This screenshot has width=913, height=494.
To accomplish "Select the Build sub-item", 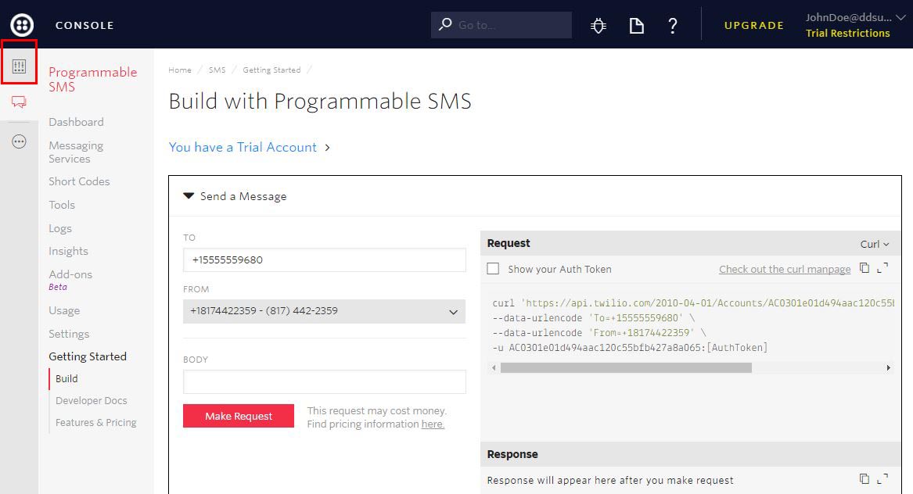I will [x=66, y=379].
